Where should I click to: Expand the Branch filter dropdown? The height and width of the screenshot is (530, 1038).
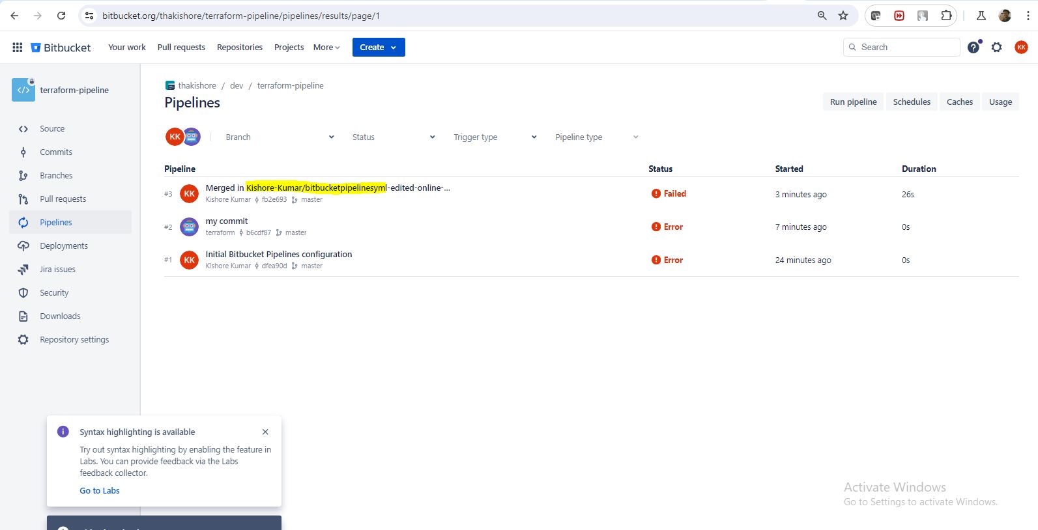280,137
